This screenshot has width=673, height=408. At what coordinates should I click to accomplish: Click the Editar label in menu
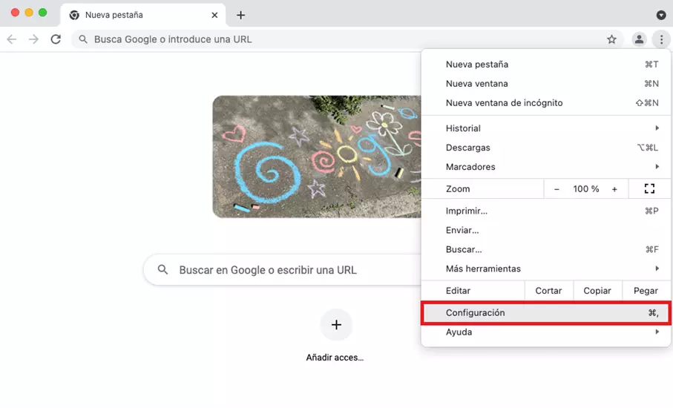tap(458, 291)
